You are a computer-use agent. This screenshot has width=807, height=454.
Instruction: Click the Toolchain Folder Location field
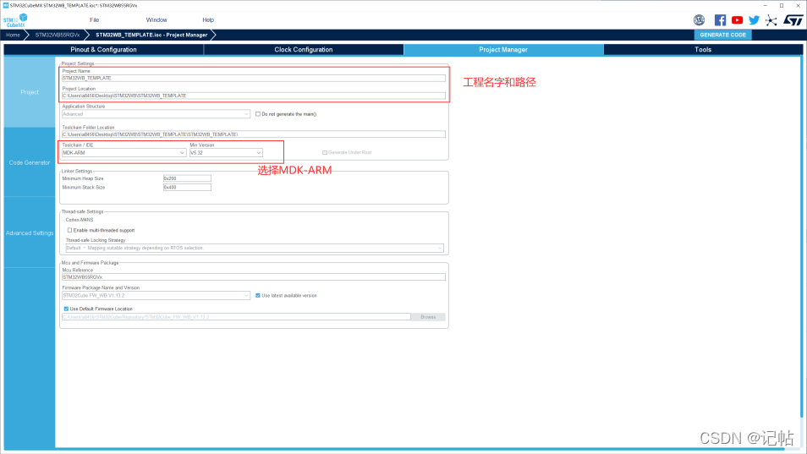tap(254, 134)
